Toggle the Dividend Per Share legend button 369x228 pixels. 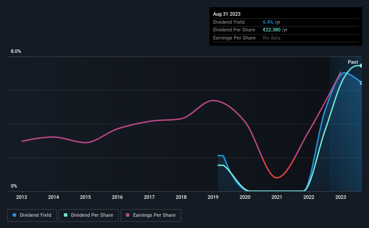89,215
